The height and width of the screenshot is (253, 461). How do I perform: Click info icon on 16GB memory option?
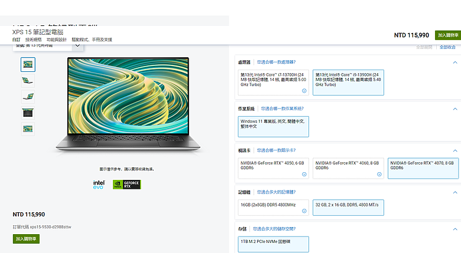coord(304,211)
